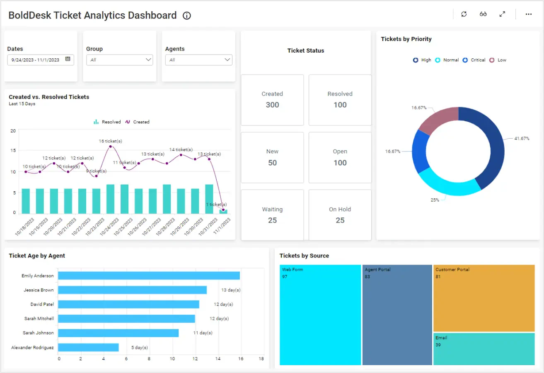Click the BoldDesk Ticket Analytics Dashboard title
Screen dimensions: 544x373
point(92,16)
